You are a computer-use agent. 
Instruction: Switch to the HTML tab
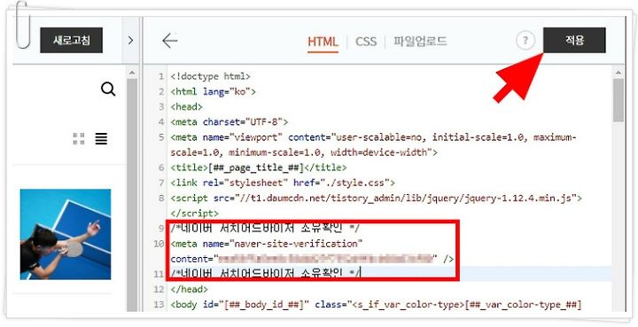click(323, 42)
